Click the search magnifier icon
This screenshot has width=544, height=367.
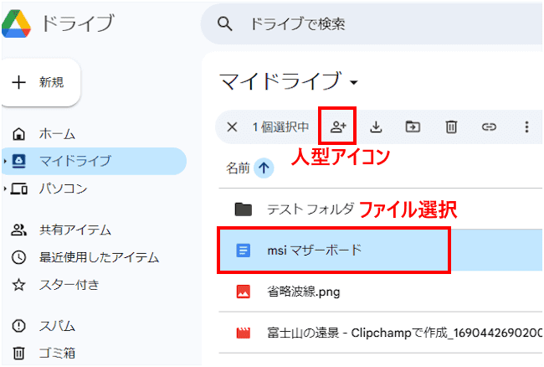pyautogui.click(x=225, y=23)
